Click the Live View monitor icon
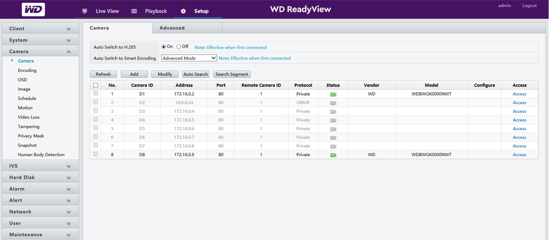 click(x=84, y=11)
